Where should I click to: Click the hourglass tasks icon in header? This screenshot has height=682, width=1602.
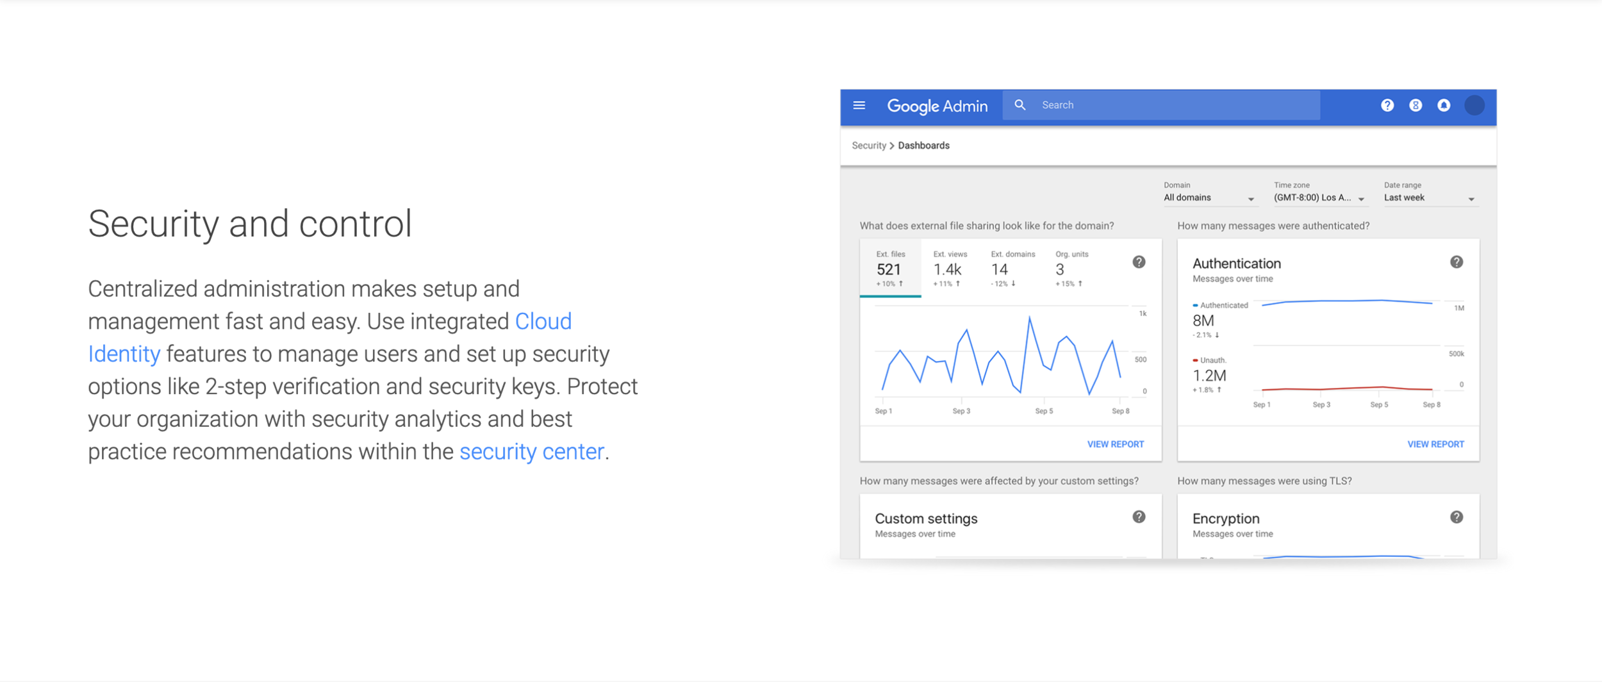pyautogui.click(x=1416, y=105)
